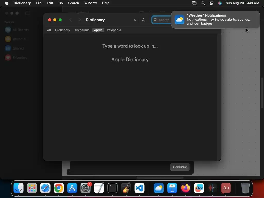This screenshot has height=198, width=264.
Task: Open Launchpad from the Dock
Action: [x=32, y=188]
